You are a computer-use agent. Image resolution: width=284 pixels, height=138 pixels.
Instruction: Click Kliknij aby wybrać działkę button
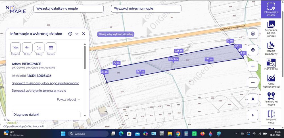[x=116, y=34]
